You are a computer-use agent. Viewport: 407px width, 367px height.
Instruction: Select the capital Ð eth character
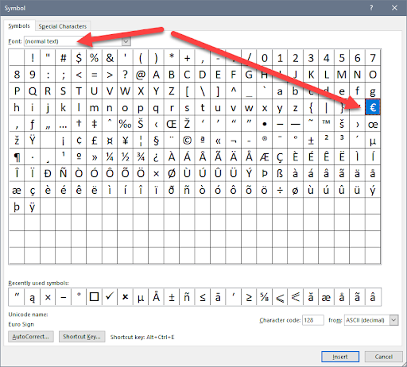48,173
